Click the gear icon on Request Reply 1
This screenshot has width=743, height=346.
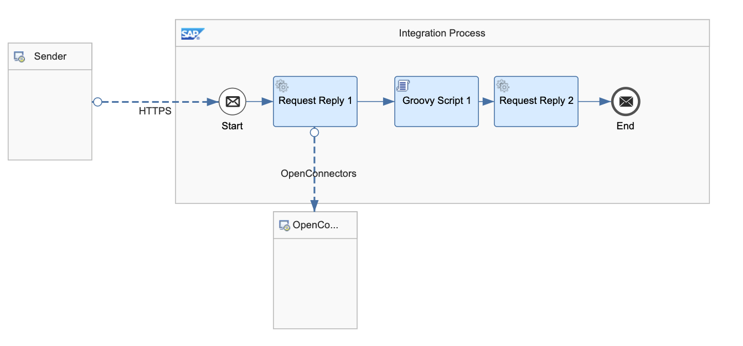point(282,86)
